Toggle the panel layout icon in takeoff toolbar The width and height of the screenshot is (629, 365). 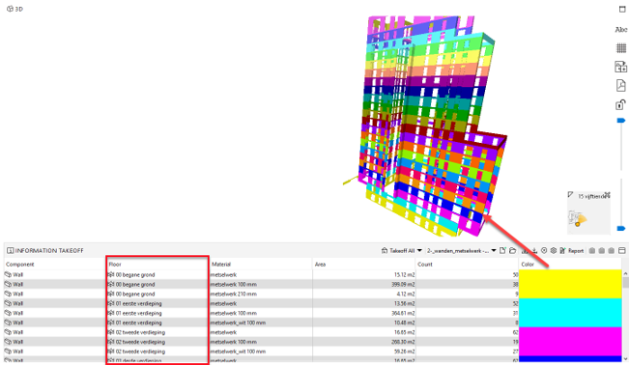point(622,251)
